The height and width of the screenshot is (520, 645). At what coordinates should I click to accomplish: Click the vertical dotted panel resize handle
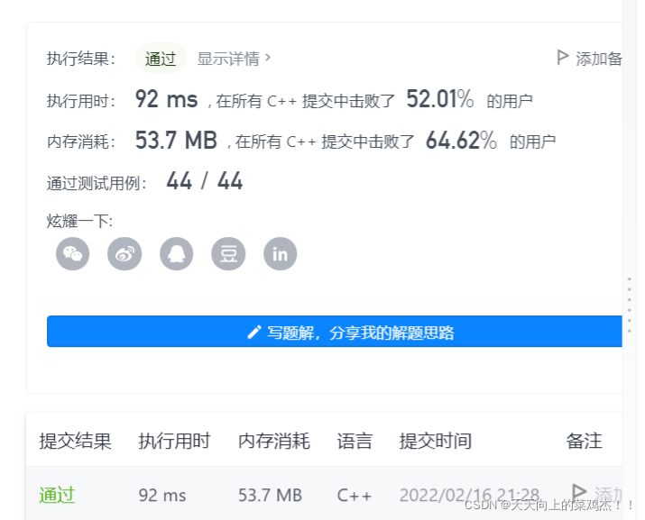629,305
